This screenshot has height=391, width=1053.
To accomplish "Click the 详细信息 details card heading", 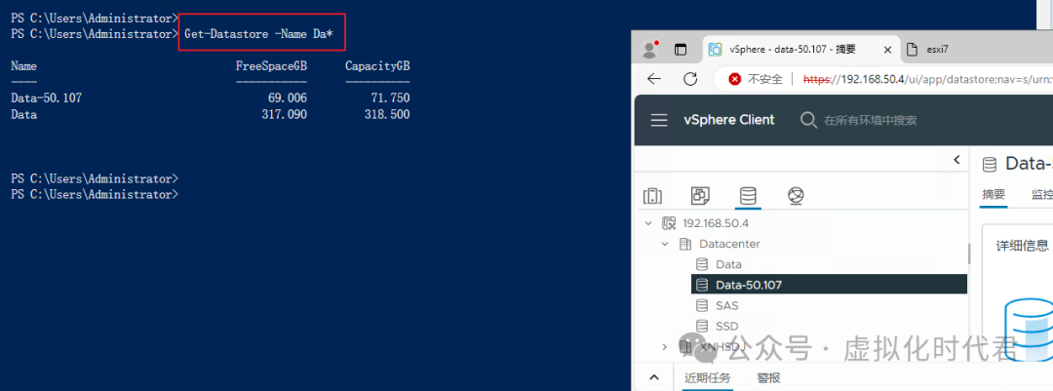I will click(1021, 247).
